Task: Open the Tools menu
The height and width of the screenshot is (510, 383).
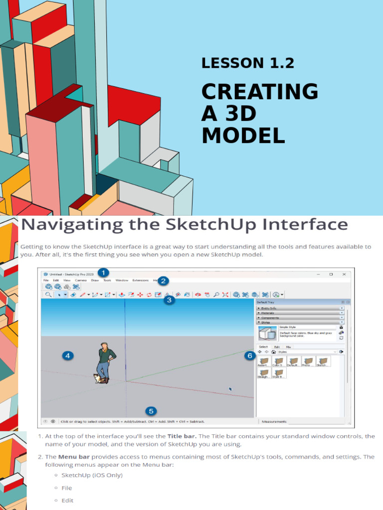Action: point(107,280)
